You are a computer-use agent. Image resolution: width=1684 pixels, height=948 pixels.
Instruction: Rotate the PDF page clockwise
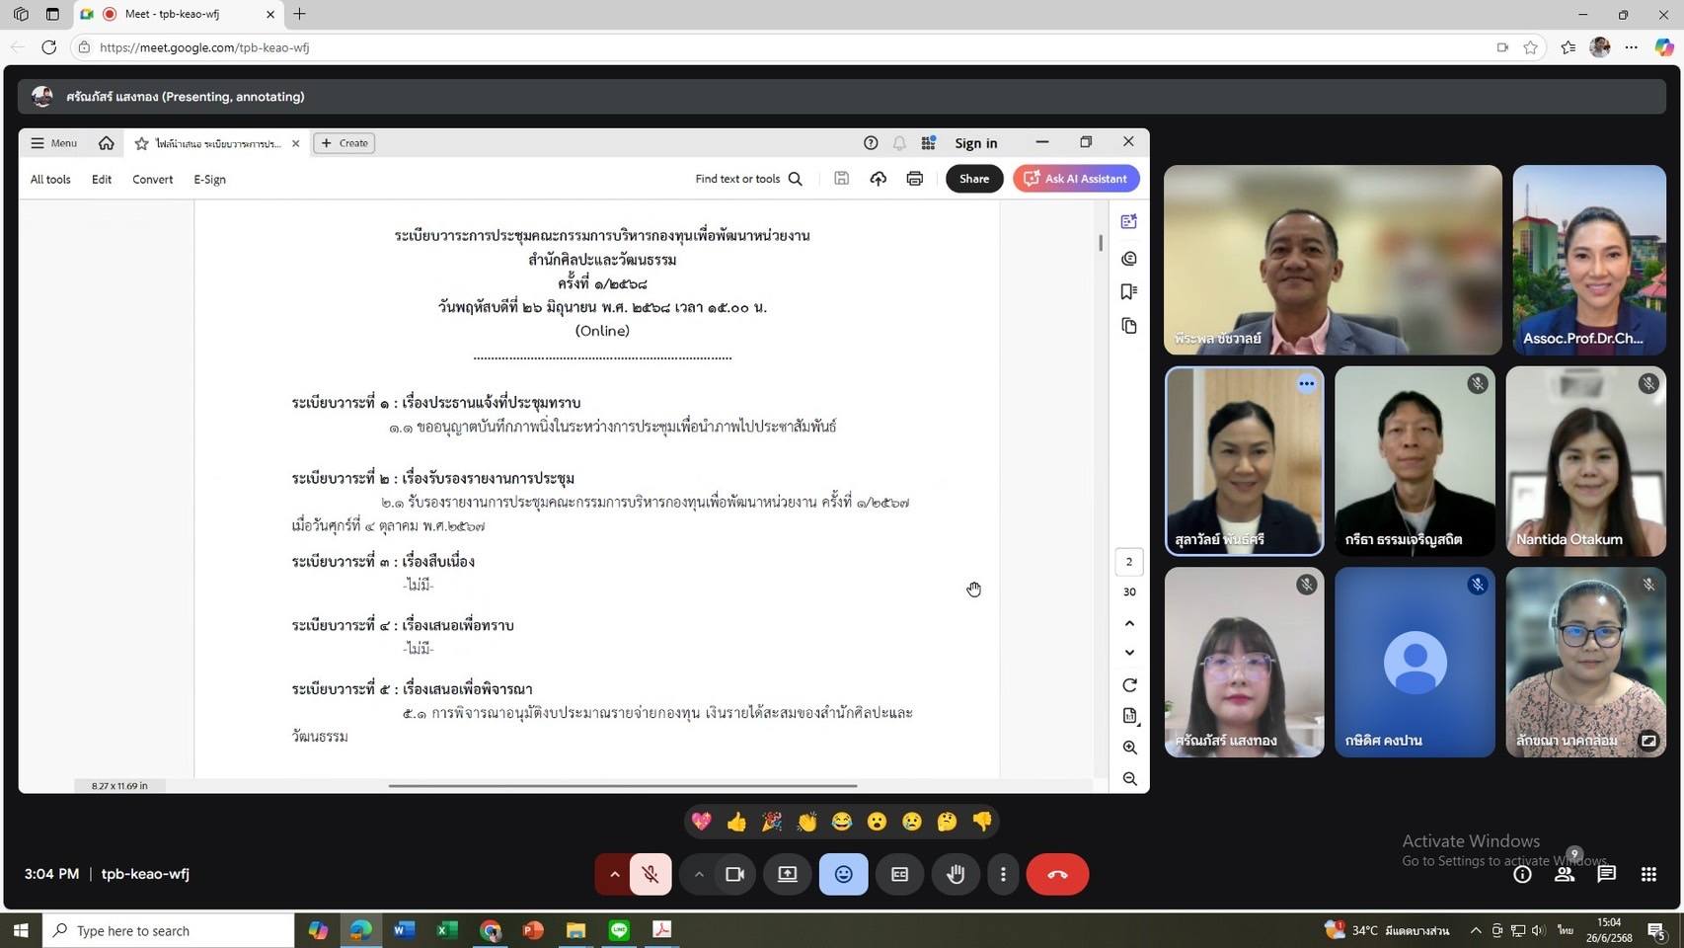pyautogui.click(x=1129, y=685)
